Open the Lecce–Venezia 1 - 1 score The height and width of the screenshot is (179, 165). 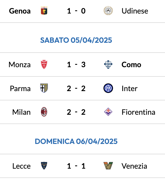pyautogui.click(x=76, y=166)
